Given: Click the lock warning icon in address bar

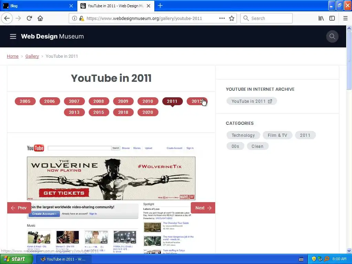Looking at the screenshot, I should tap(82, 19).
